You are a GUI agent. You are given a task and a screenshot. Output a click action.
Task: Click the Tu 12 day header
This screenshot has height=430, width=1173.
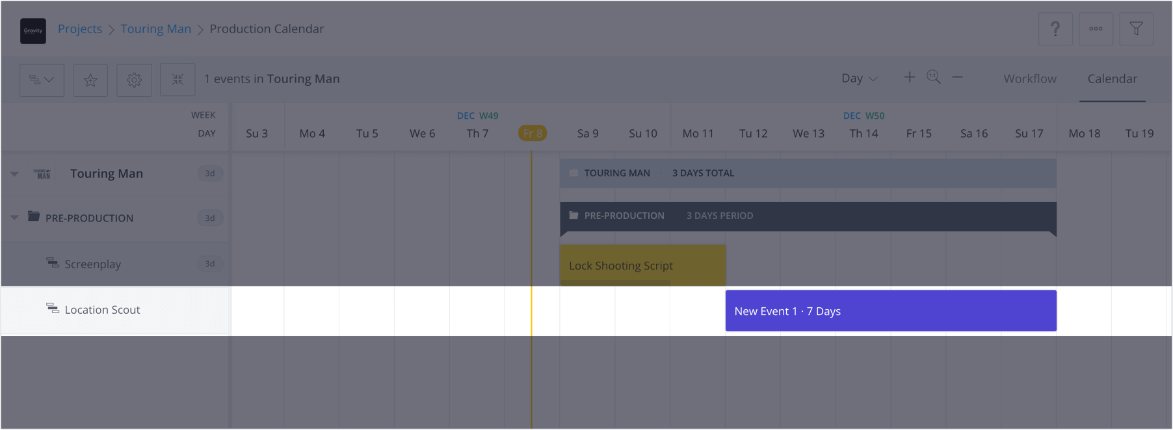(x=754, y=133)
